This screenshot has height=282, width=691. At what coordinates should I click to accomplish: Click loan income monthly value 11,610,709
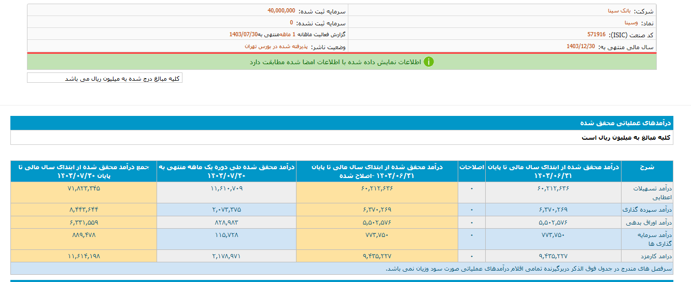pyautogui.click(x=226, y=188)
